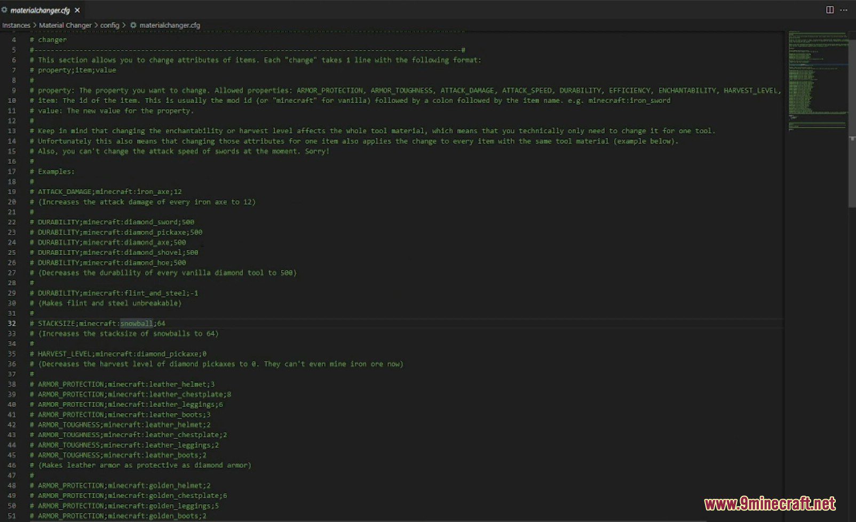Click the diamond_sword text on line 22
This screenshot has height=522, width=856.
151,222
